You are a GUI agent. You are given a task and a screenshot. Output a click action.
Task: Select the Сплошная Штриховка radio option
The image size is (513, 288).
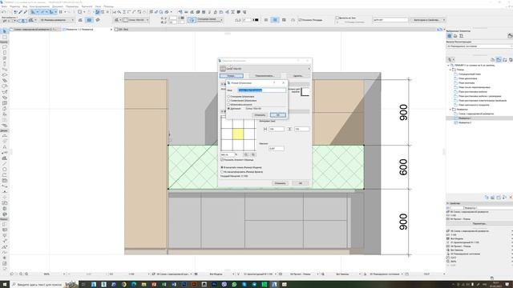pyautogui.click(x=228, y=96)
